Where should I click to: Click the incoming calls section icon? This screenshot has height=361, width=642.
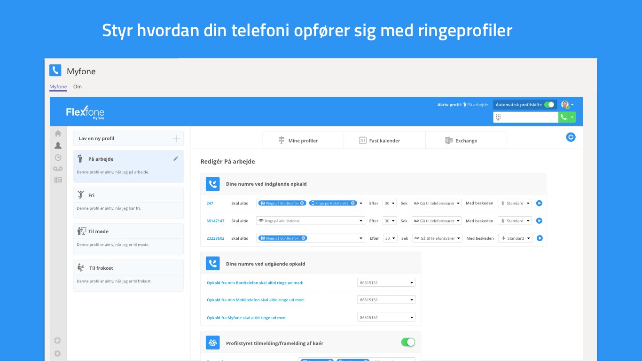tap(213, 184)
